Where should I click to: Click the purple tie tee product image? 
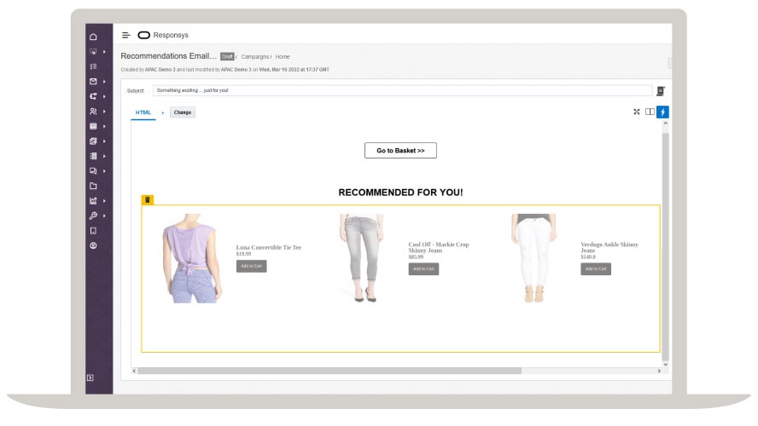click(192, 259)
